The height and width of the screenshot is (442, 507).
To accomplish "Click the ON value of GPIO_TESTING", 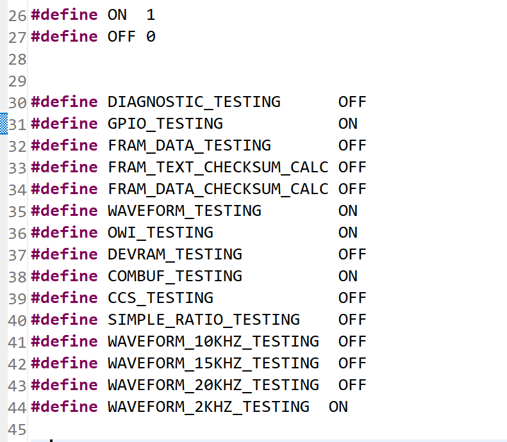I will (348, 124).
